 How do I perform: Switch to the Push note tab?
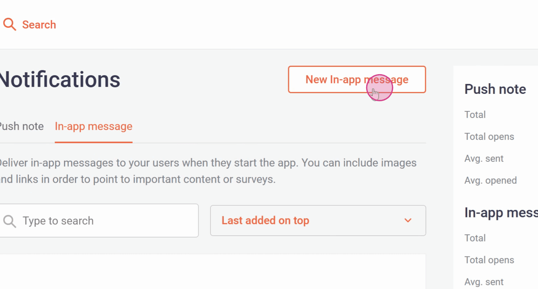click(21, 126)
